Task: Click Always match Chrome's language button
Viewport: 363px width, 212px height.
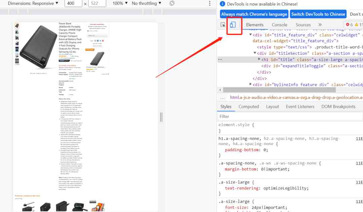Action: 254,14
